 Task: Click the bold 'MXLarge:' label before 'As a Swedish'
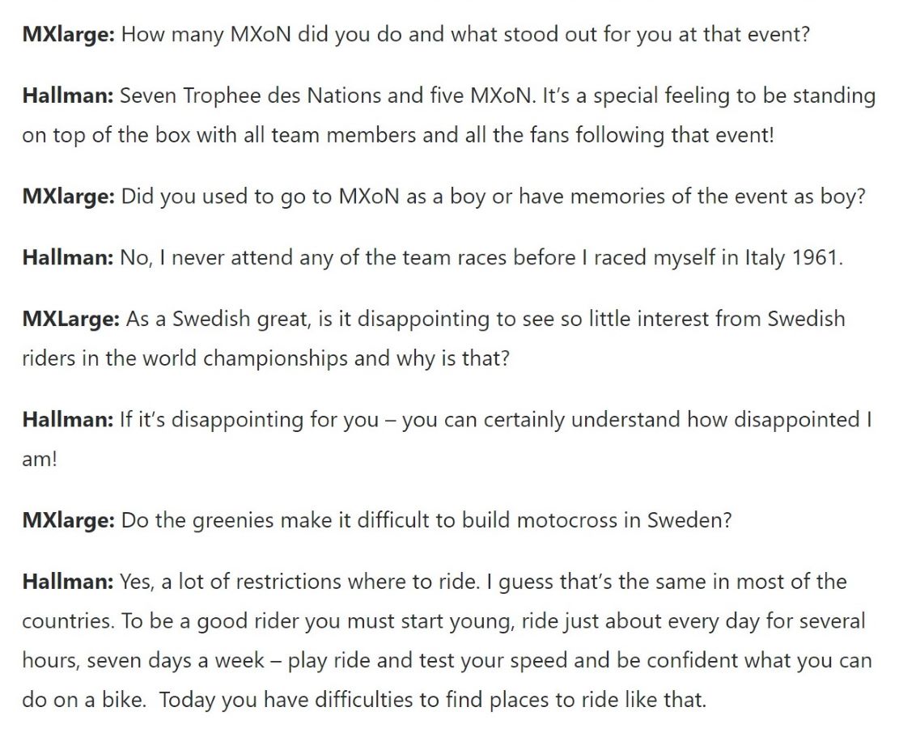click(x=71, y=318)
